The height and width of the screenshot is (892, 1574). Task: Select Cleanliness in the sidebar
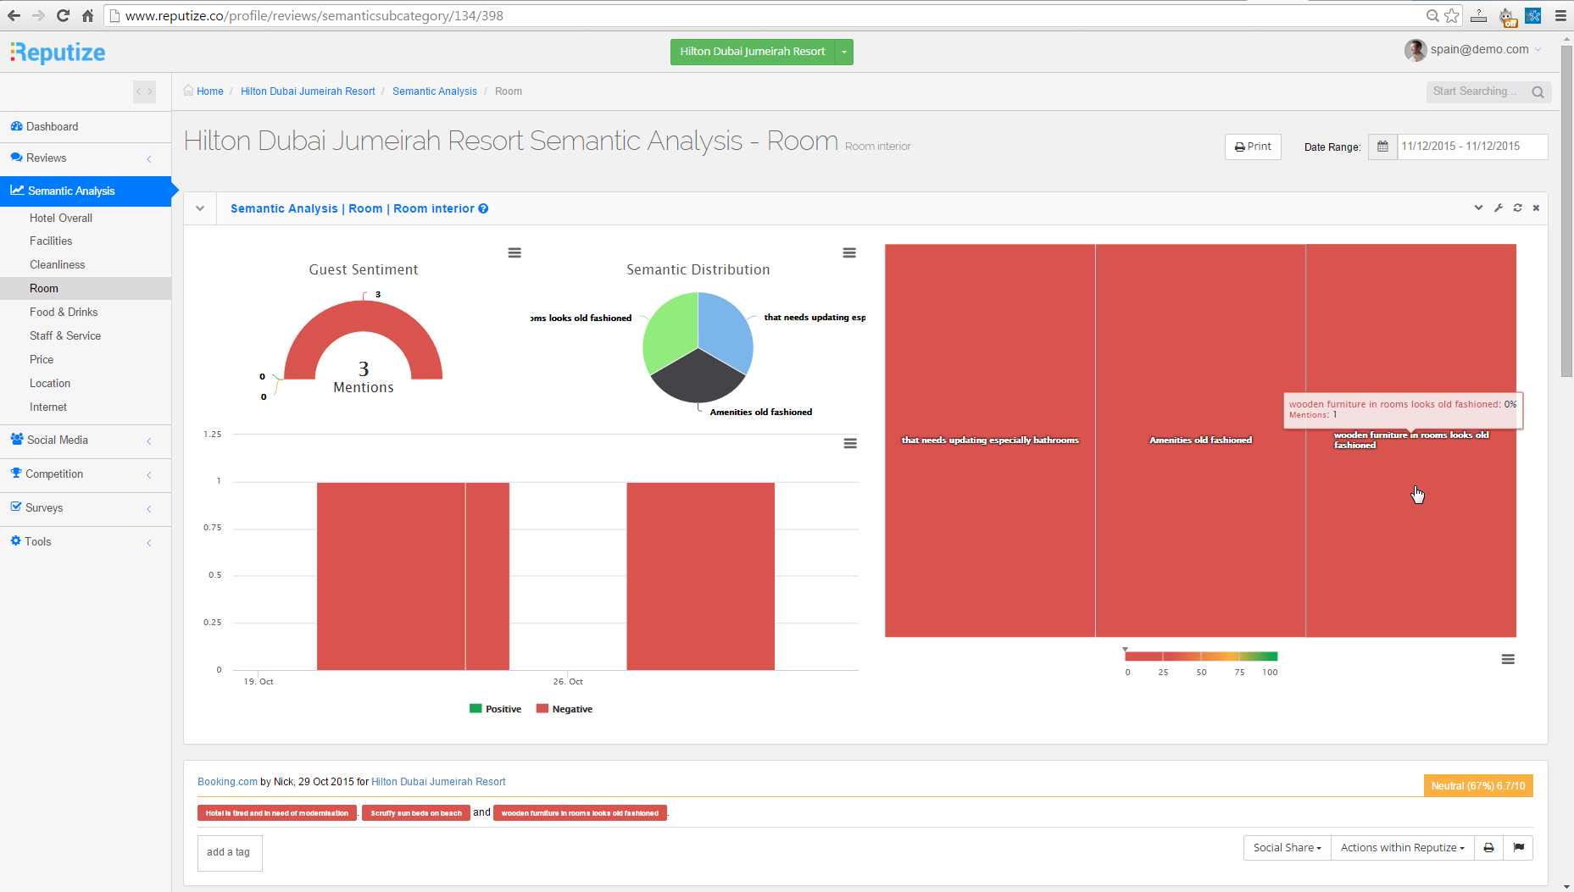tap(58, 265)
